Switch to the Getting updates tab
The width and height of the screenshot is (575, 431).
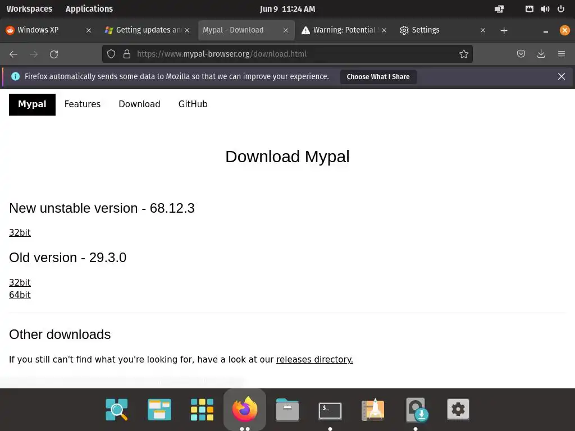coord(147,30)
